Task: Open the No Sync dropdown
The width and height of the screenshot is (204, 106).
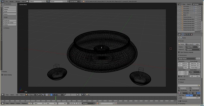Action: click(x=89, y=103)
